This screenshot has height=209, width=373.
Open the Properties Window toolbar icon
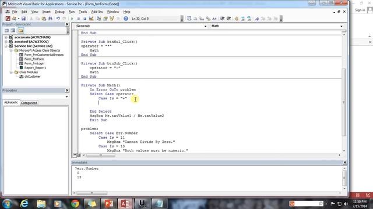click(105, 19)
